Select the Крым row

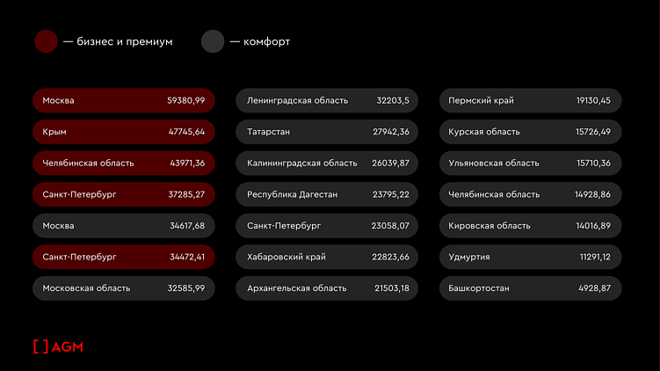[x=124, y=132]
